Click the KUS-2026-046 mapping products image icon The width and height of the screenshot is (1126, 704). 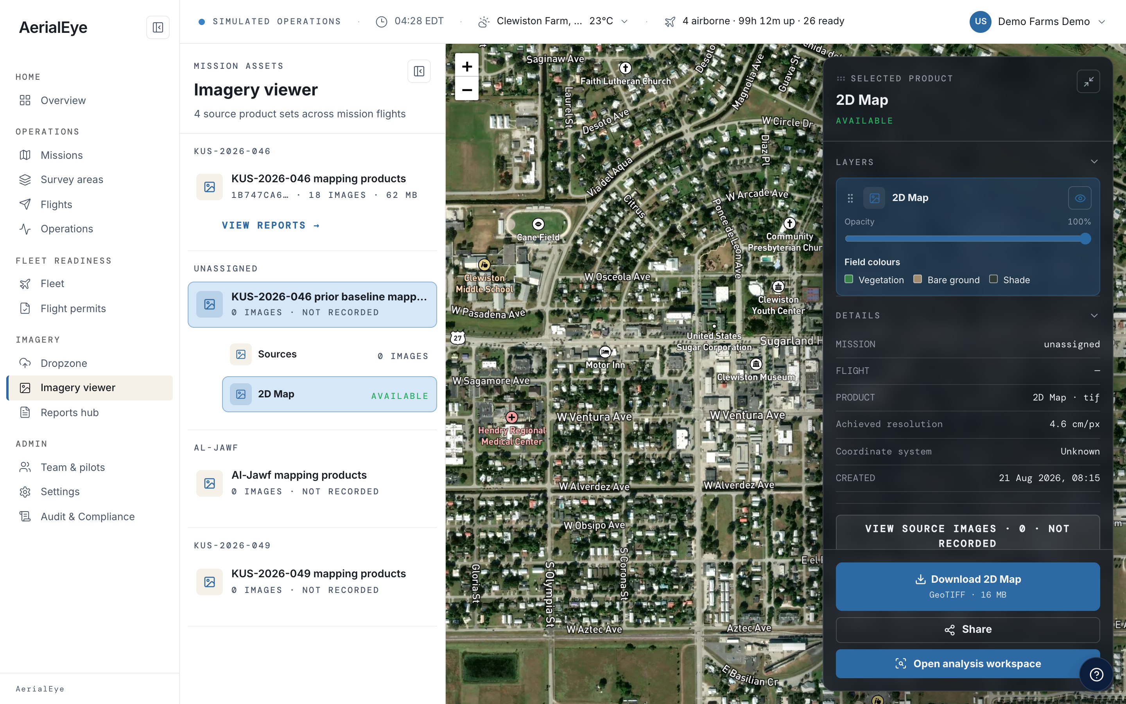tap(210, 187)
